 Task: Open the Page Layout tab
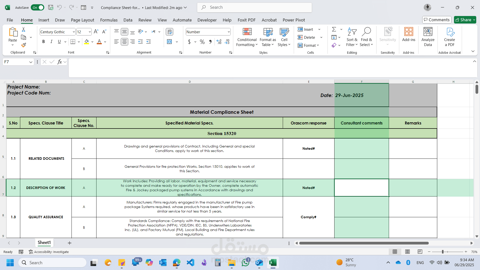pyautogui.click(x=82, y=20)
